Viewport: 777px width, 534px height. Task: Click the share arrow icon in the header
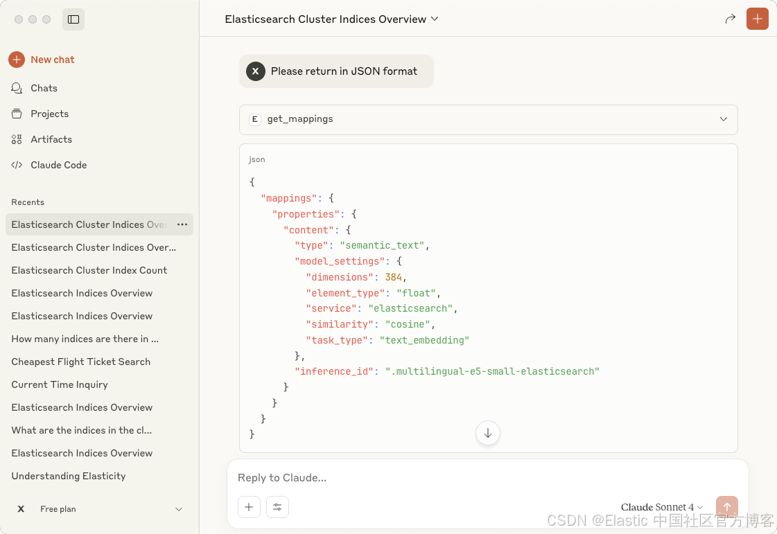tap(730, 19)
